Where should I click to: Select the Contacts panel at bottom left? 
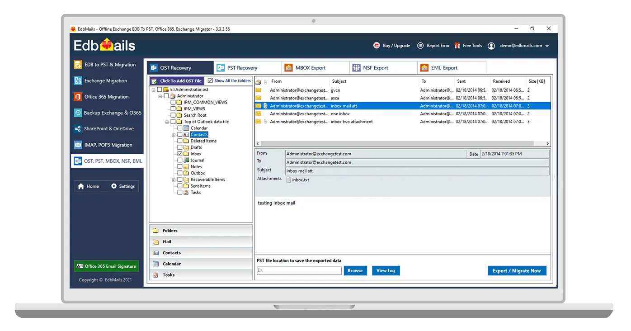[x=201, y=253]
